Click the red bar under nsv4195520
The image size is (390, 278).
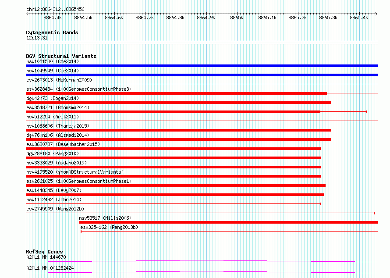pos(174,176)
